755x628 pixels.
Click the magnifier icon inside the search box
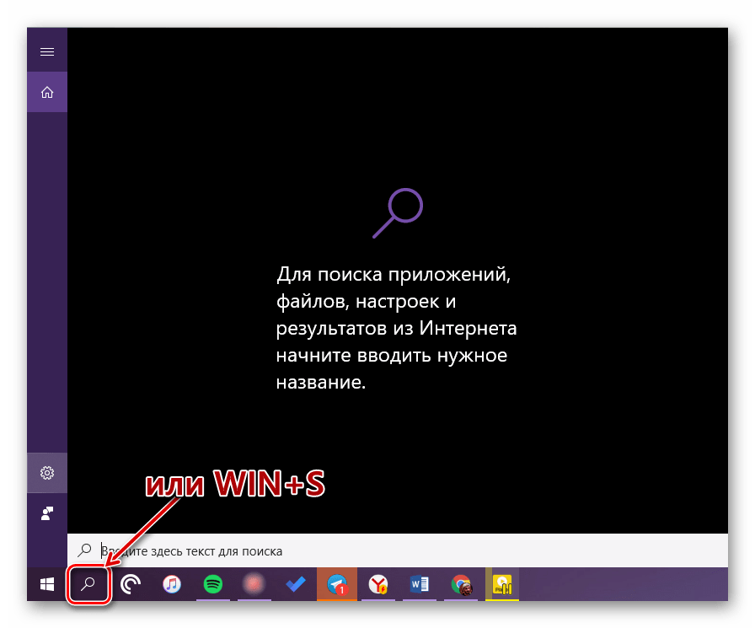(x=85, y=550)
